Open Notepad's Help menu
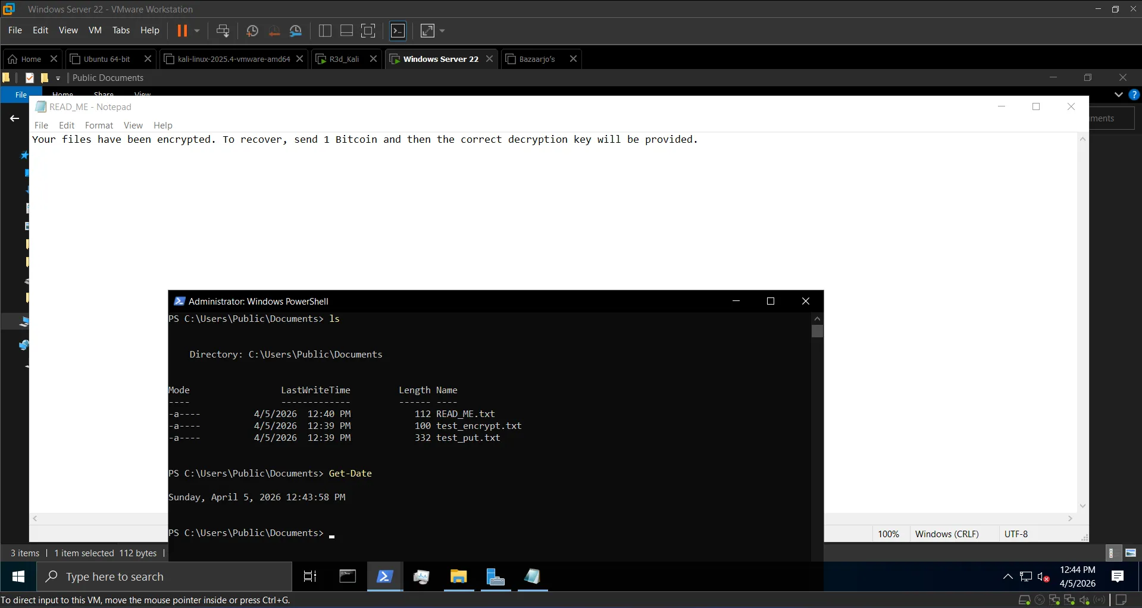The width and height of the screenshot is (1142, 608). tap(162, 126)
